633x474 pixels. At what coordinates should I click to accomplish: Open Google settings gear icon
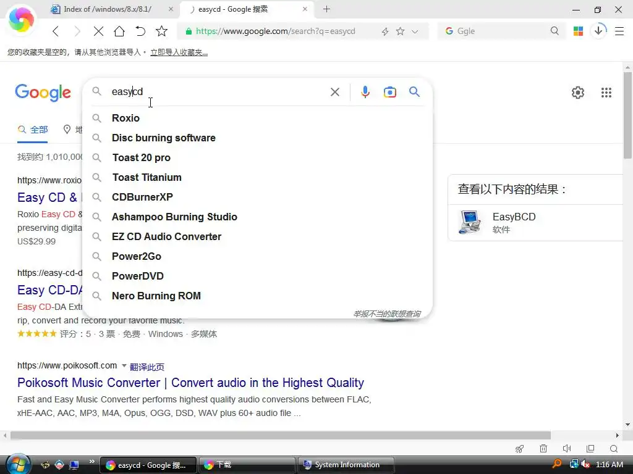578,93
